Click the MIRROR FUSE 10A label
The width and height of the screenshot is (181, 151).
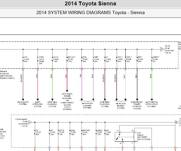86,132
